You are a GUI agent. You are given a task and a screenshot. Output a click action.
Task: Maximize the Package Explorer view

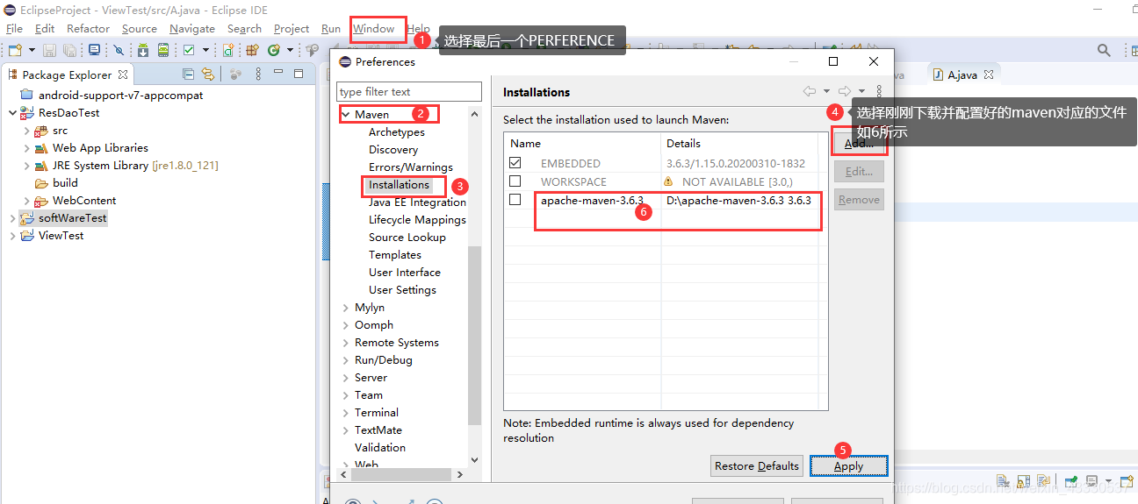pyautogui.click(x=299, y=75)
